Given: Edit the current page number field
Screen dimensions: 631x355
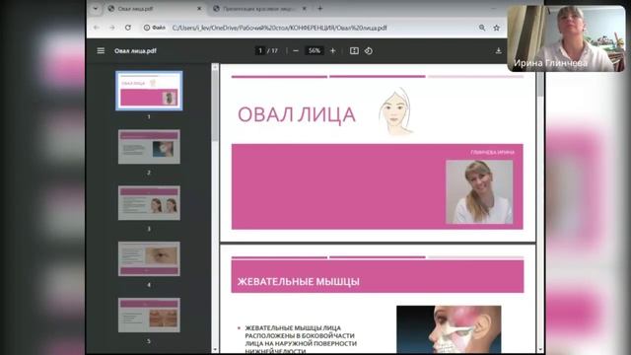Looking at the screenshot, I should (x=260, y=50).
